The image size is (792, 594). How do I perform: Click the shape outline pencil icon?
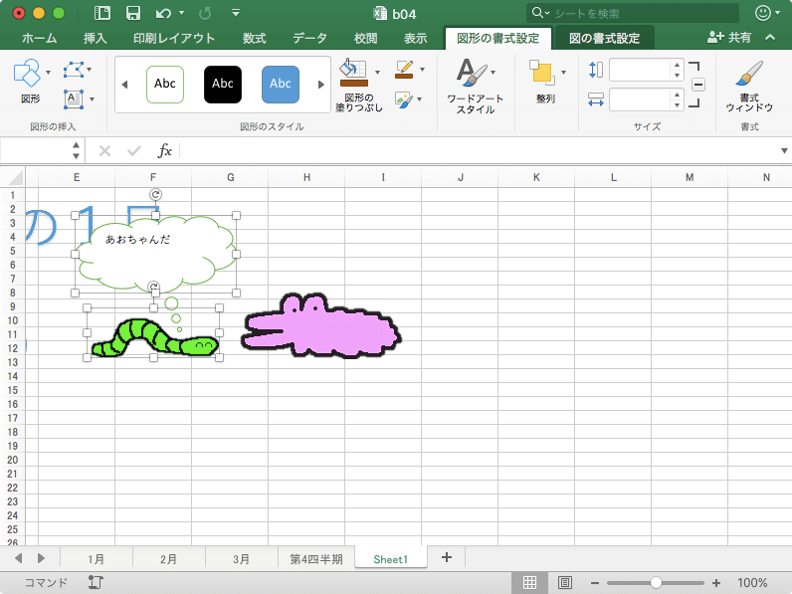(x=404, y=70)
